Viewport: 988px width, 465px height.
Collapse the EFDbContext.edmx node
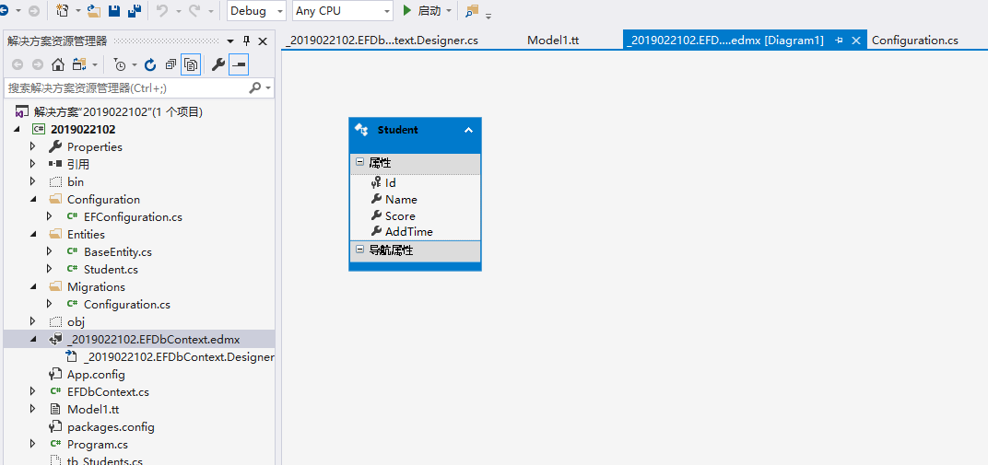(33, 339)
